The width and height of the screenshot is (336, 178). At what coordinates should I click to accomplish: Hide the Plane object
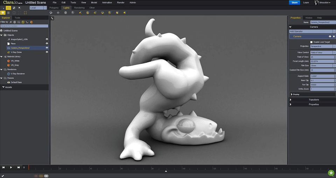point(47,43)
